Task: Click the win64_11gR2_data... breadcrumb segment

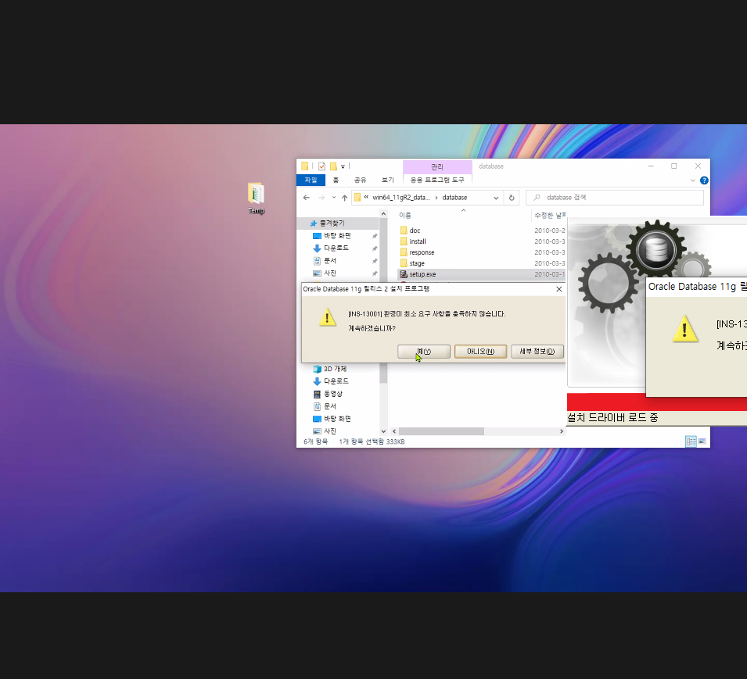Action: pos(400,198)
